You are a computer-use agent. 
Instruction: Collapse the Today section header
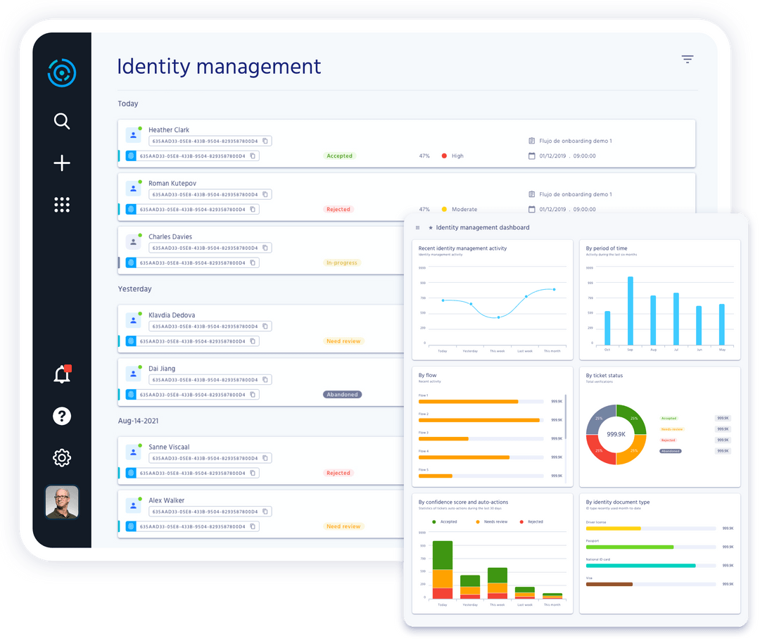point(128,103)
